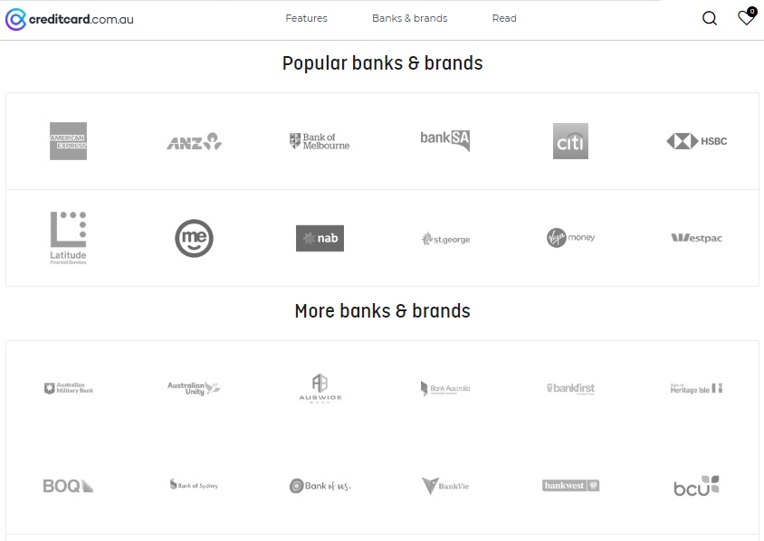Viewport: 764px width, 541px height.
Task: Open the nab brand tile
Action: click(x=320, y=238)
